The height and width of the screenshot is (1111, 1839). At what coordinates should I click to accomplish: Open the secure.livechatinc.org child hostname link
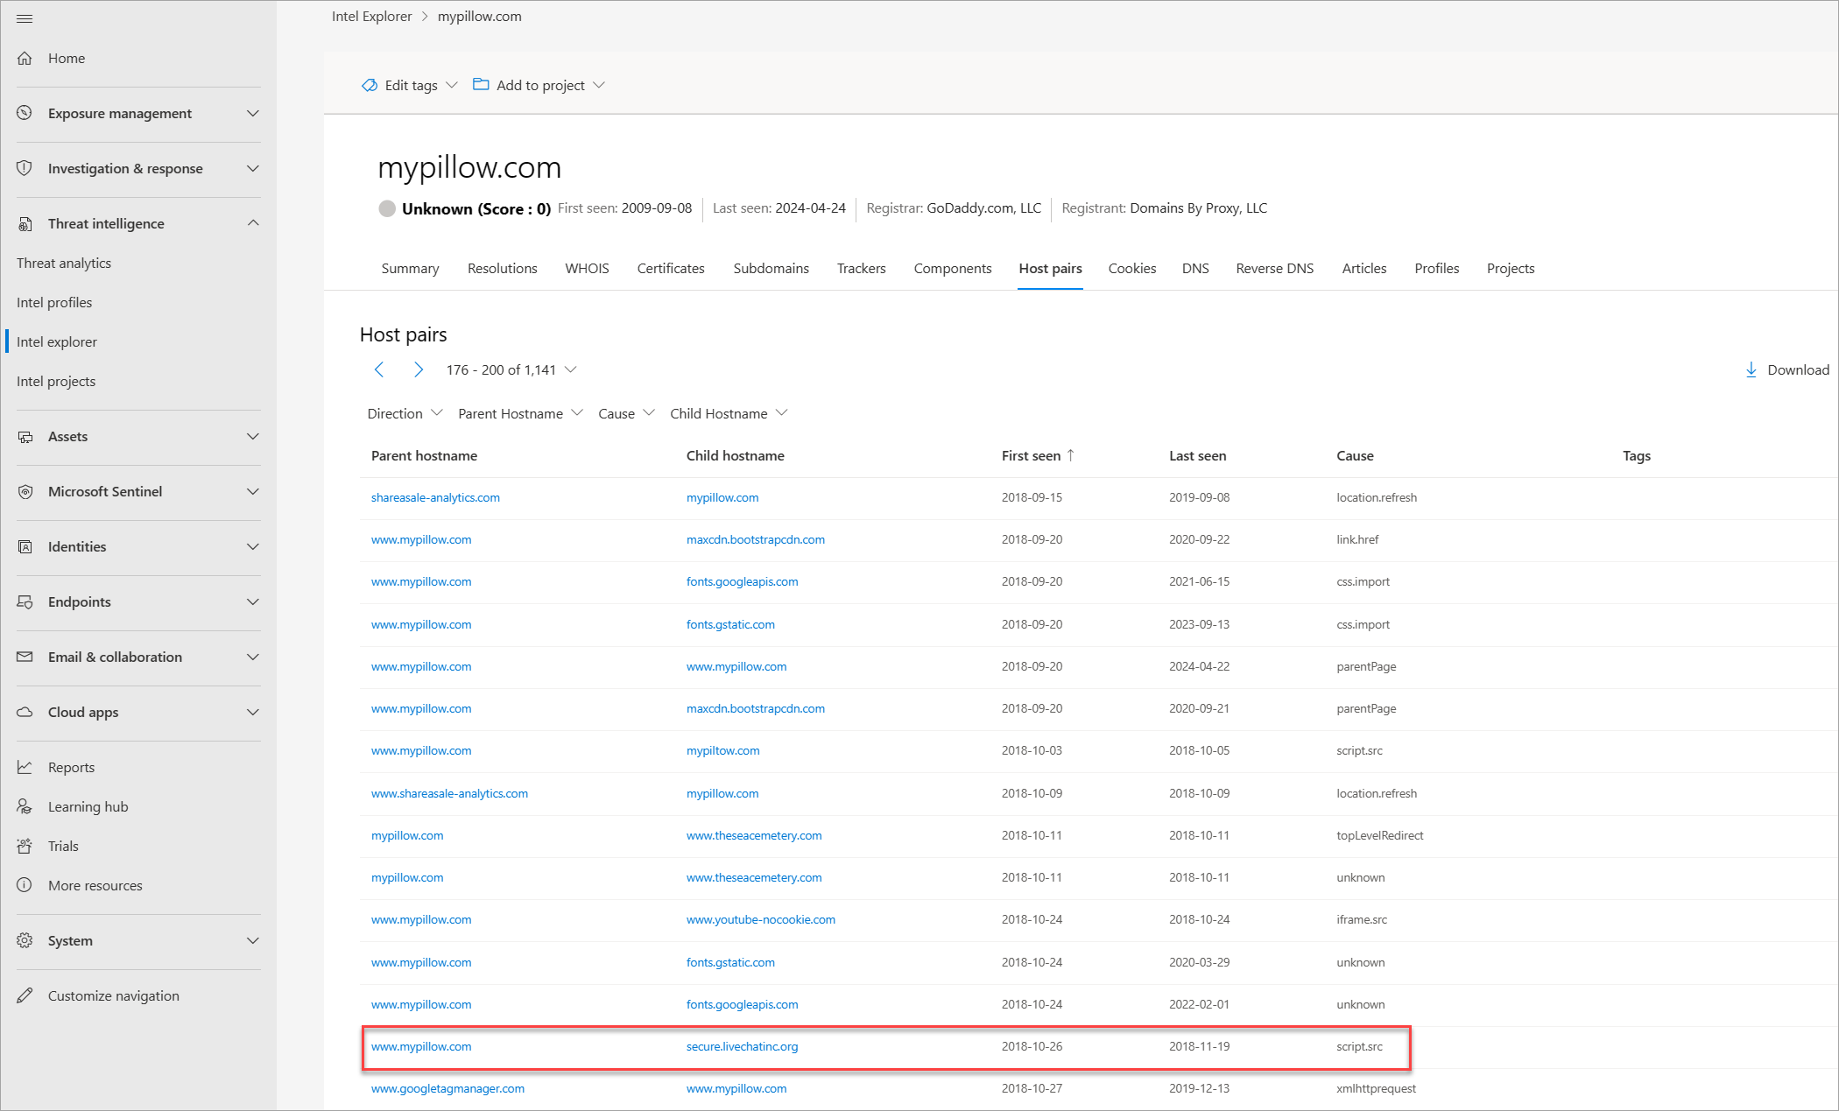742,1046
